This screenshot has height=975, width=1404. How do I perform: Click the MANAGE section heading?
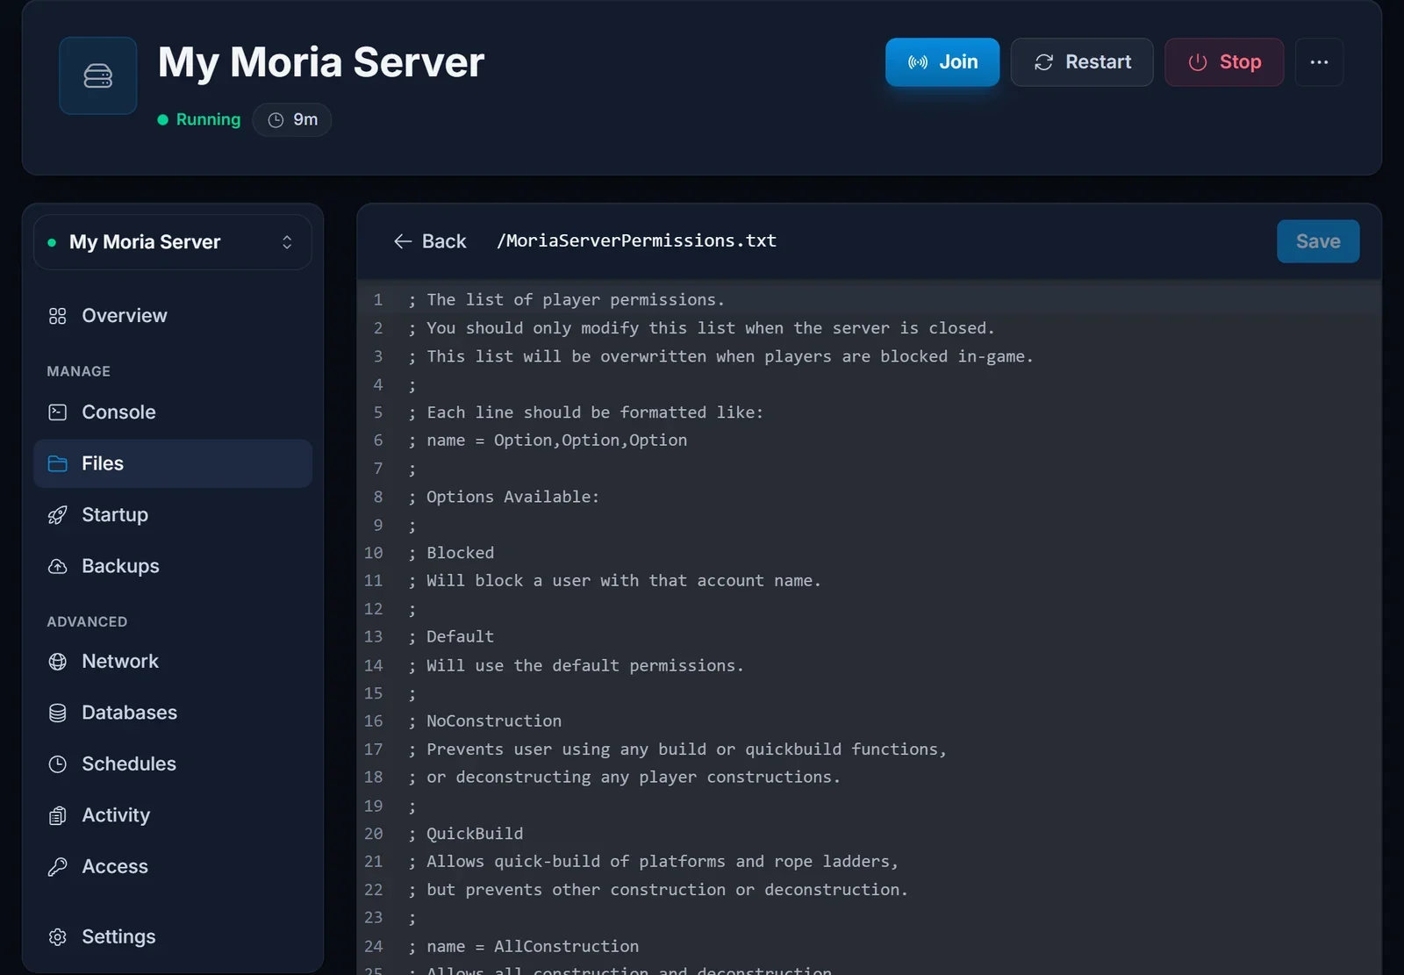click(79, 371)
